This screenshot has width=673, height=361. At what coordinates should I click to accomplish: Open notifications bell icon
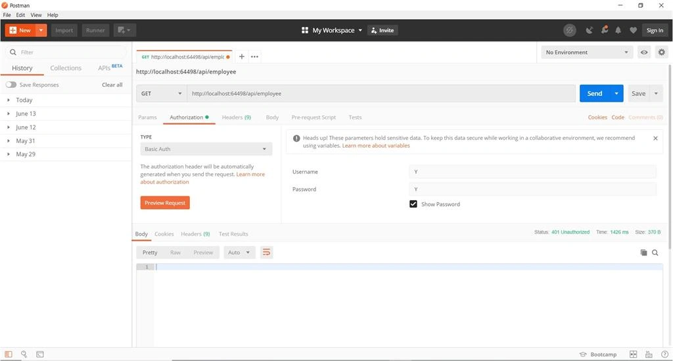pos(618,30)
